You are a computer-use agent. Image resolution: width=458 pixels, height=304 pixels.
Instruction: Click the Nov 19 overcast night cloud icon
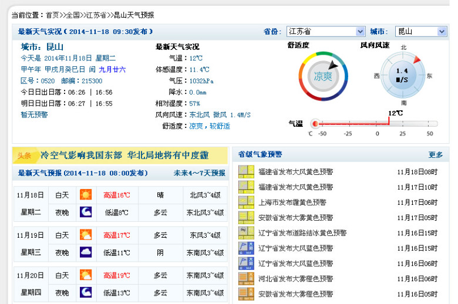[86, 252]
